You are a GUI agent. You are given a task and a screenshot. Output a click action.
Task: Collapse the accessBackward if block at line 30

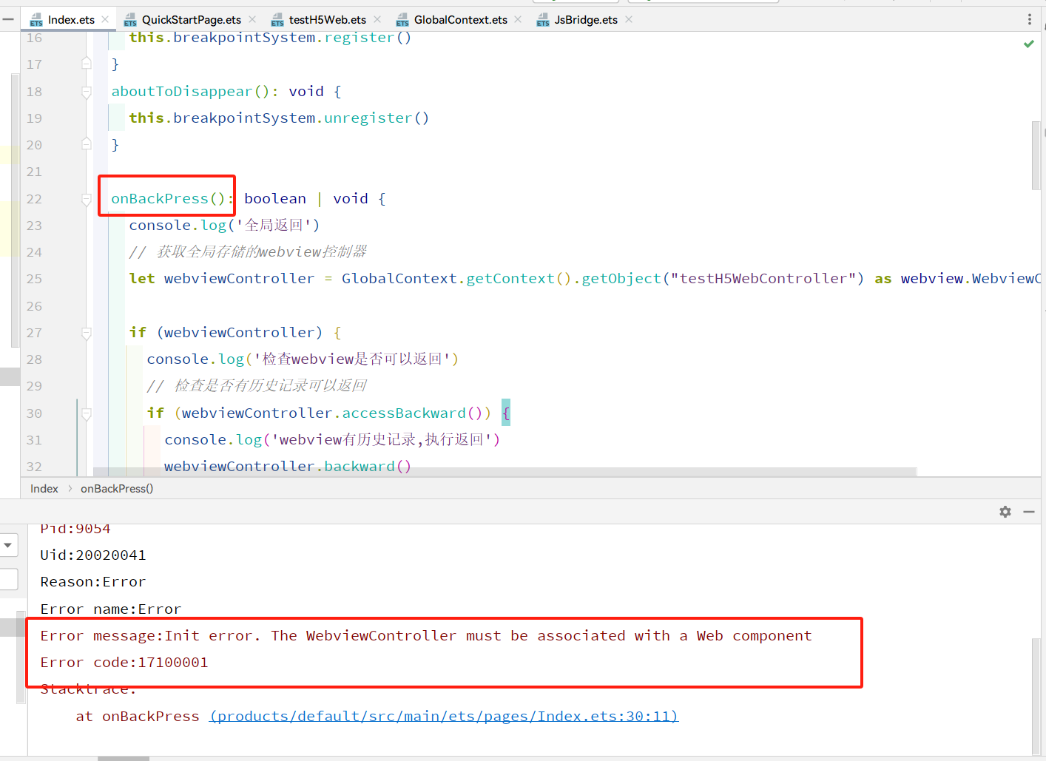(86, 413)
